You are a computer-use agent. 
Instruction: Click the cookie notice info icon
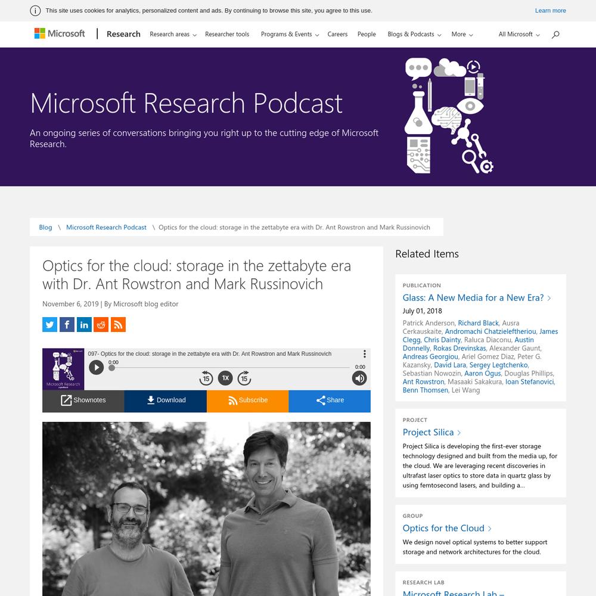point(35,11)
